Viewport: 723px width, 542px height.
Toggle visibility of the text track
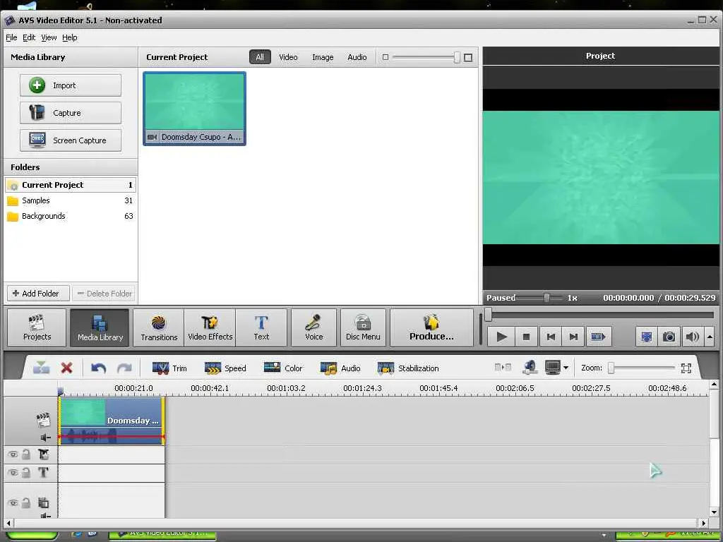13,473
